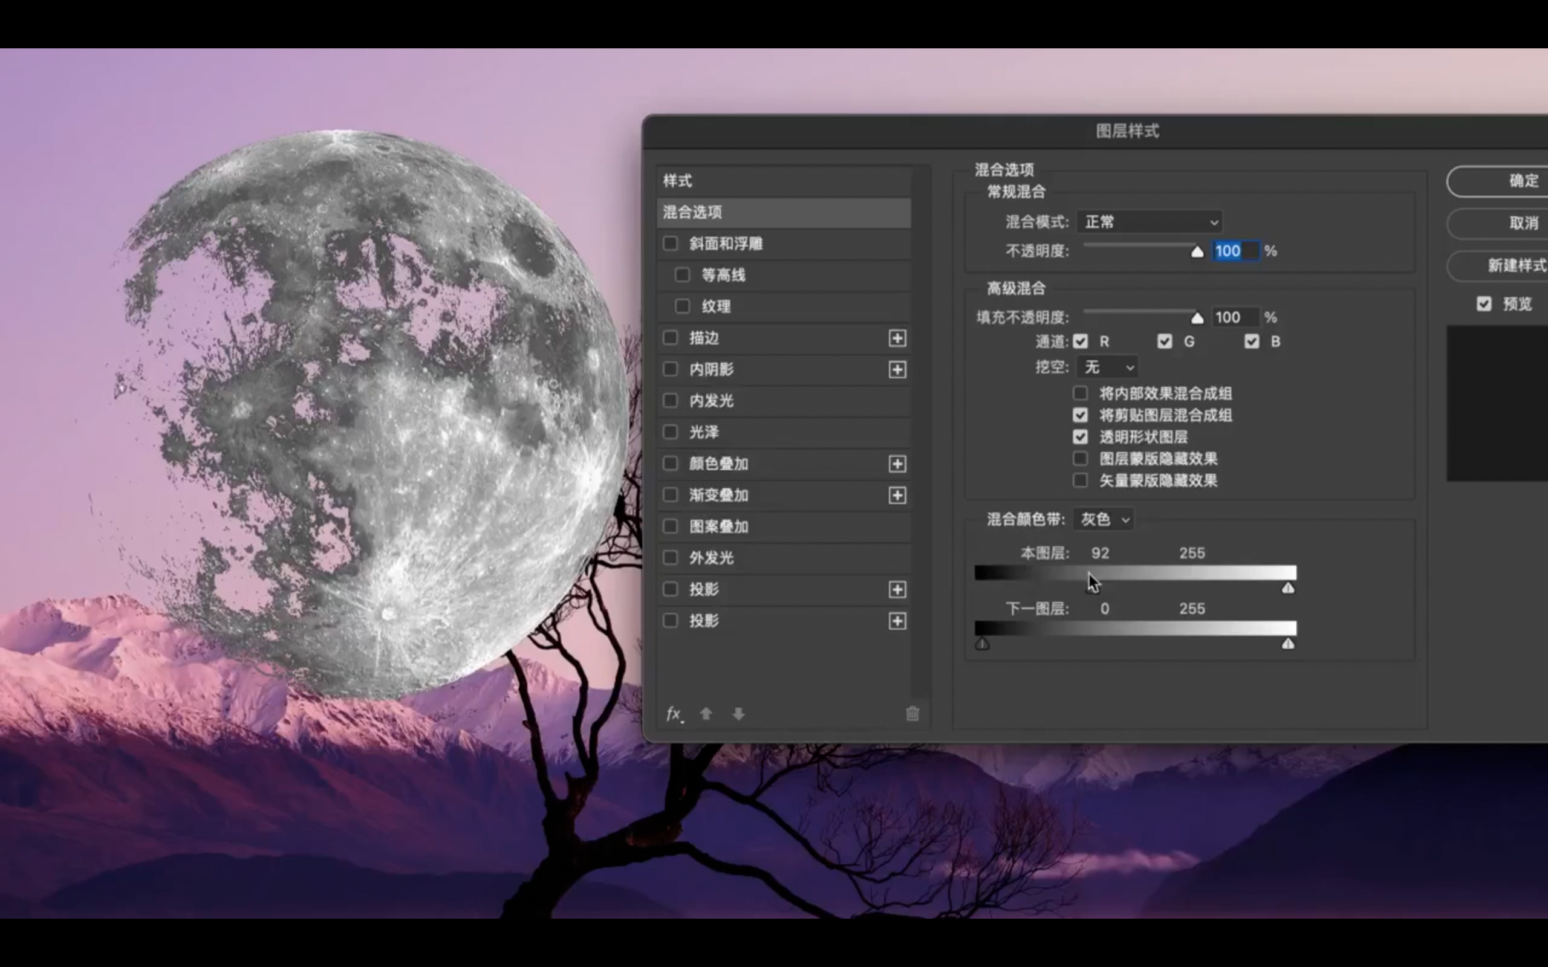The width and height of the screenshot is (1548, 967).
Task: Toggle the 预览 preview checkbox
Action: click(x=1484, y=304)
